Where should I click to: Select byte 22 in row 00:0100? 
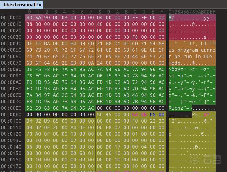pyautogui.click(x=153, y=121)
